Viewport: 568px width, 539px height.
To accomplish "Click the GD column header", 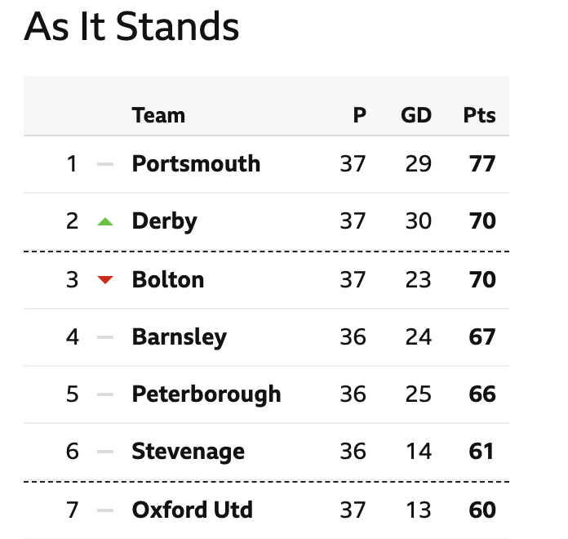I will (x=416, y=116).
